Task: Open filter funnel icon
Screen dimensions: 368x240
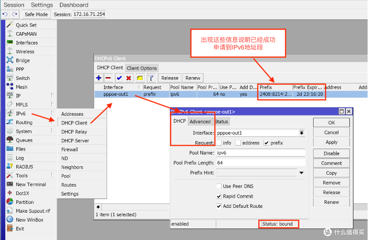Action: click(x=151, y=78)
